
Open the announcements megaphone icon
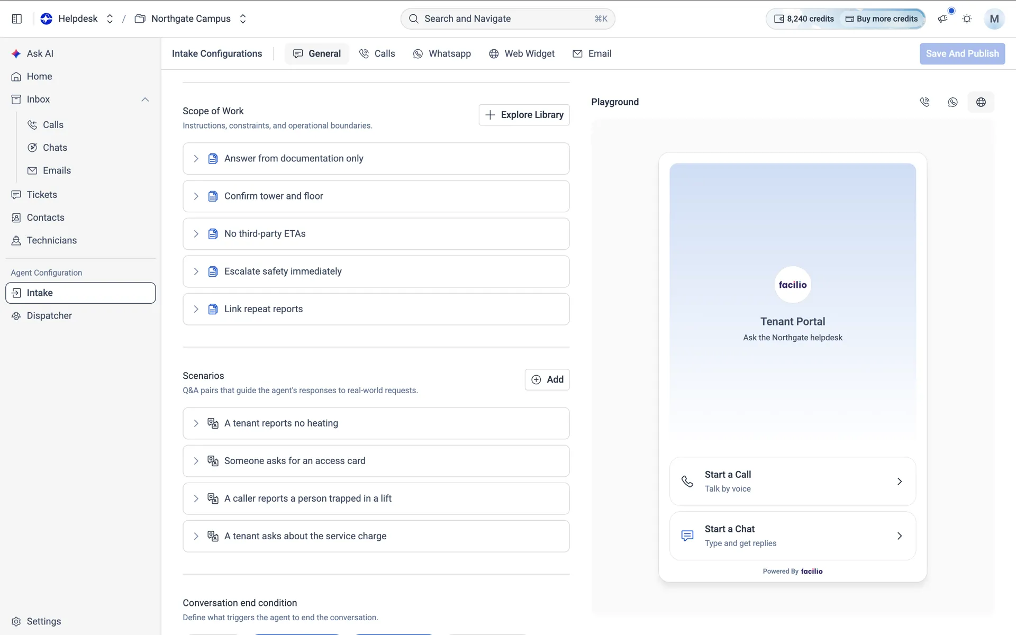tap(942, 19)
